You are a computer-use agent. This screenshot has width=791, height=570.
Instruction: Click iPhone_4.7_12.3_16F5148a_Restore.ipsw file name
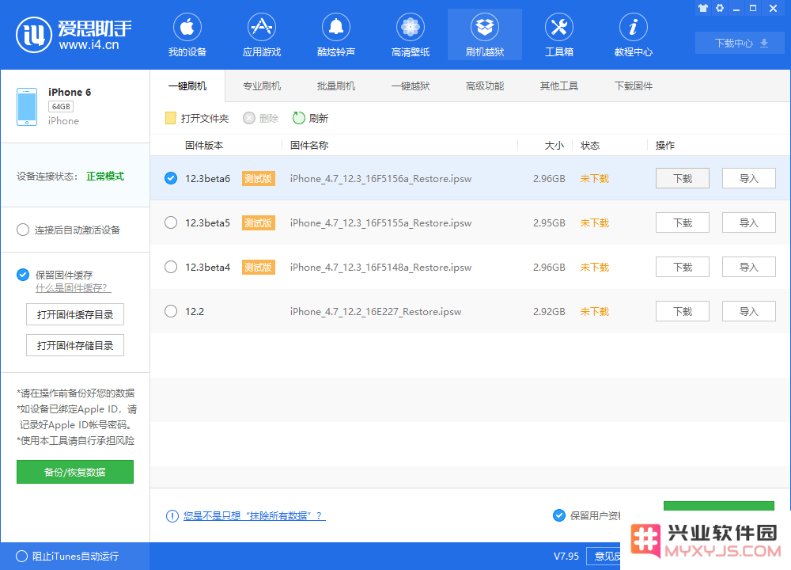(x=381, y=267)
